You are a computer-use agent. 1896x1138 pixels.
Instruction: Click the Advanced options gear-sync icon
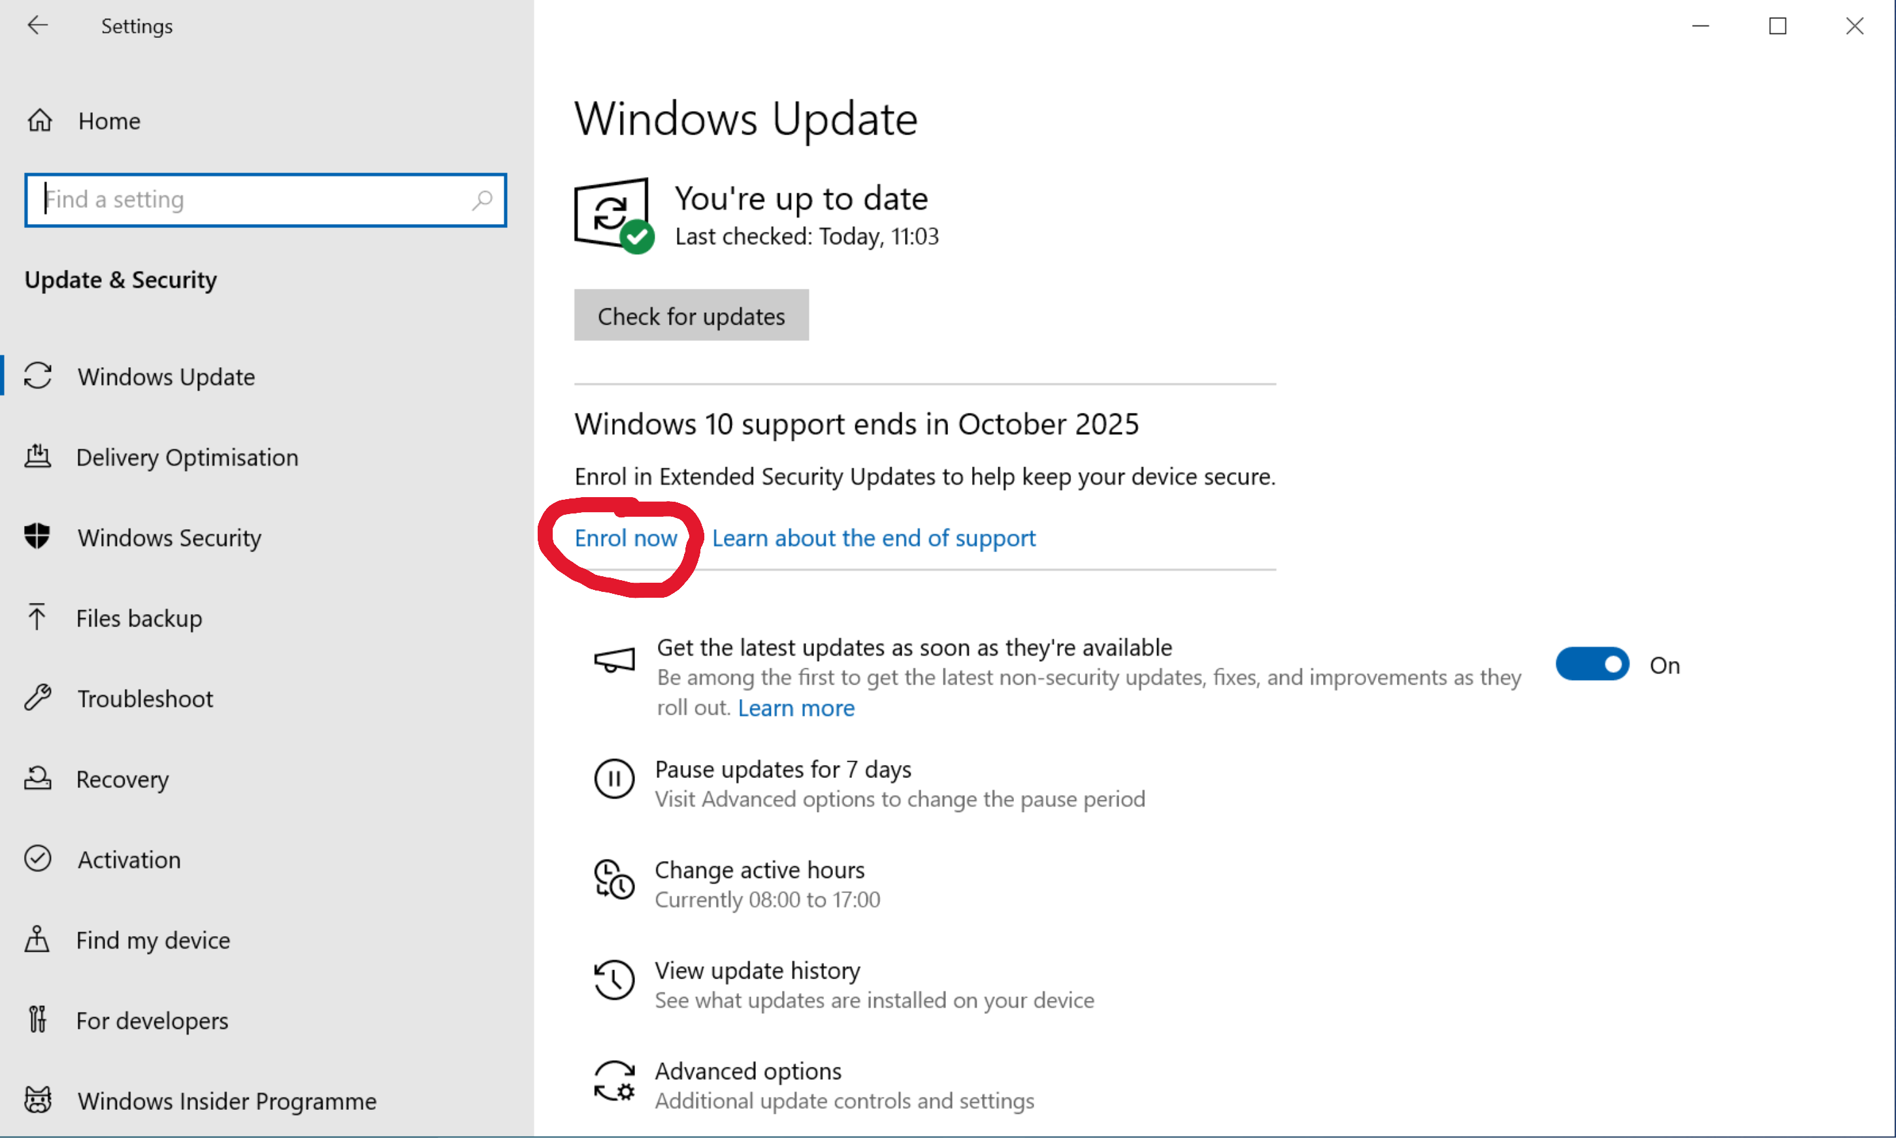coord(614,1080)
